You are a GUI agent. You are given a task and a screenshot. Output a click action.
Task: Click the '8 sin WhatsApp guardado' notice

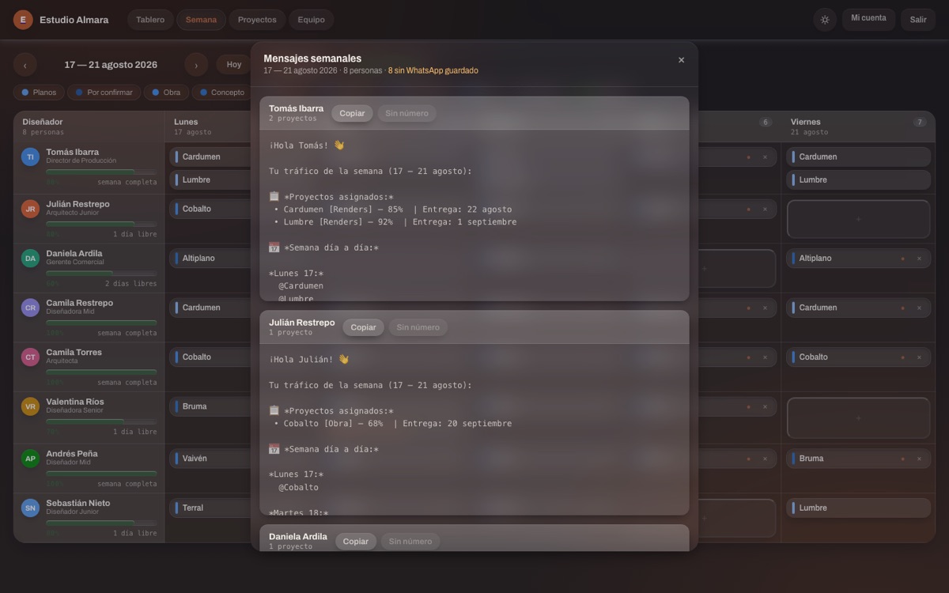[x=433, y=70]
